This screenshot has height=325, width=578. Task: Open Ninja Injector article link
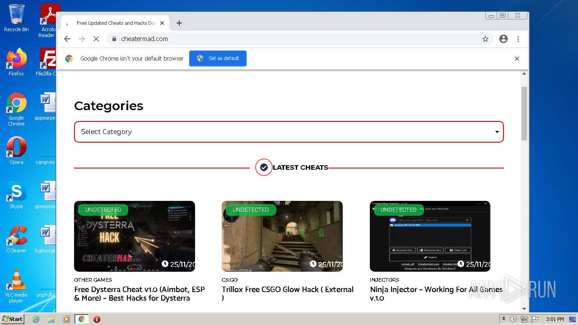[436, 294]
